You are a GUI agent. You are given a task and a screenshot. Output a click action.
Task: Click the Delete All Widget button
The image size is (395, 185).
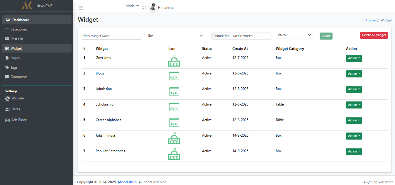point(374,35)
